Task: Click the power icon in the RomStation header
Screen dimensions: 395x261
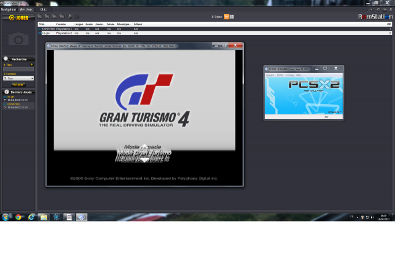Action: click(378, 10)
